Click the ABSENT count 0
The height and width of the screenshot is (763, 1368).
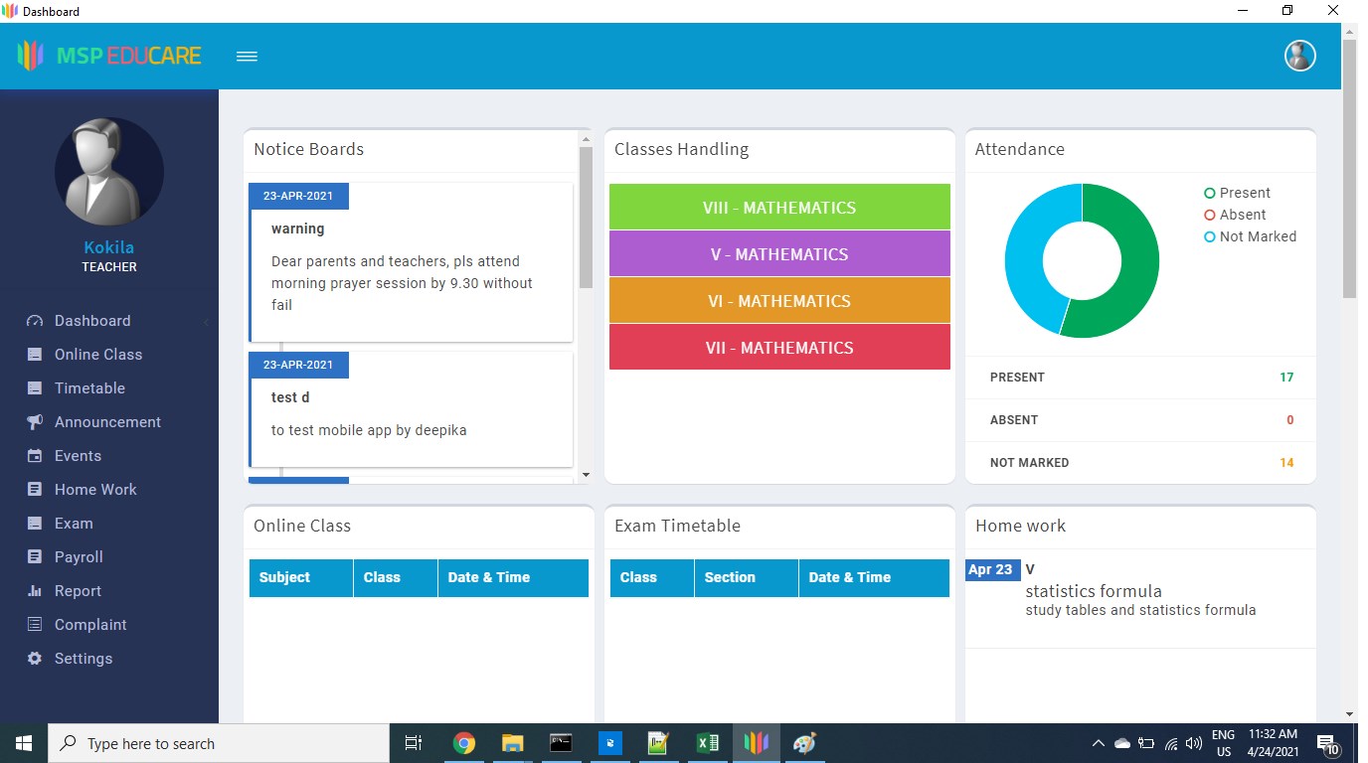1290,420
